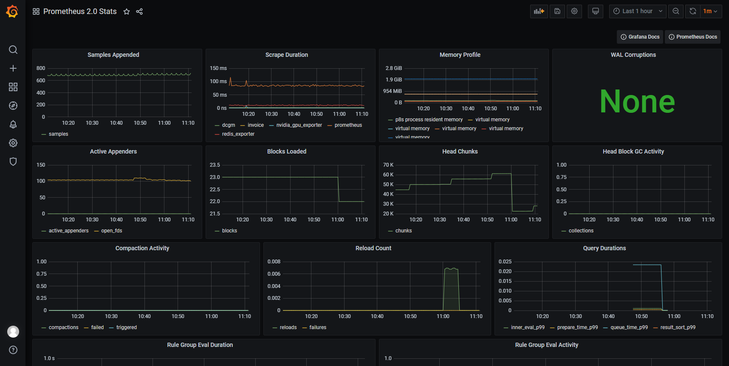Viewport: 729px width, 366px height.
Task: Open the Help question mark icon
Action: (13, 350)
